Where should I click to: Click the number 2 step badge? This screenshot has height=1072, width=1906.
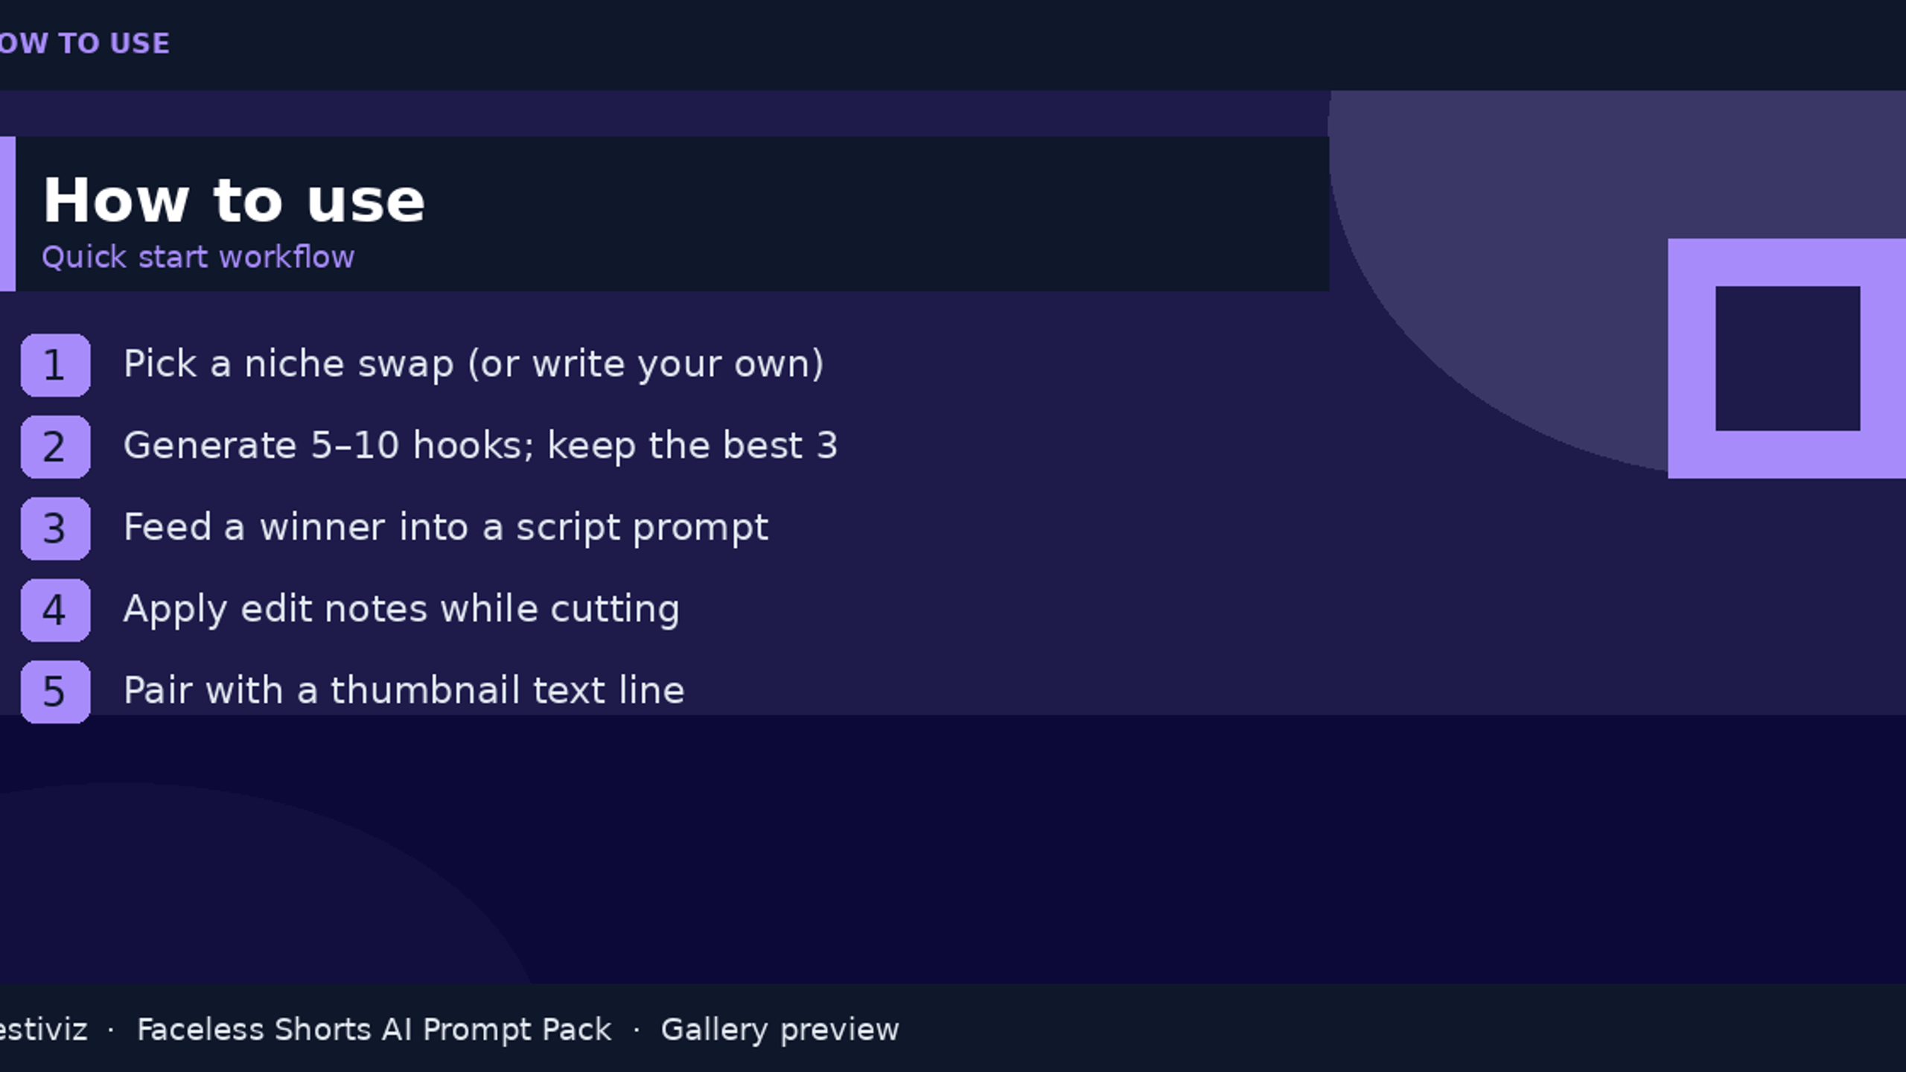coord(55,447)
